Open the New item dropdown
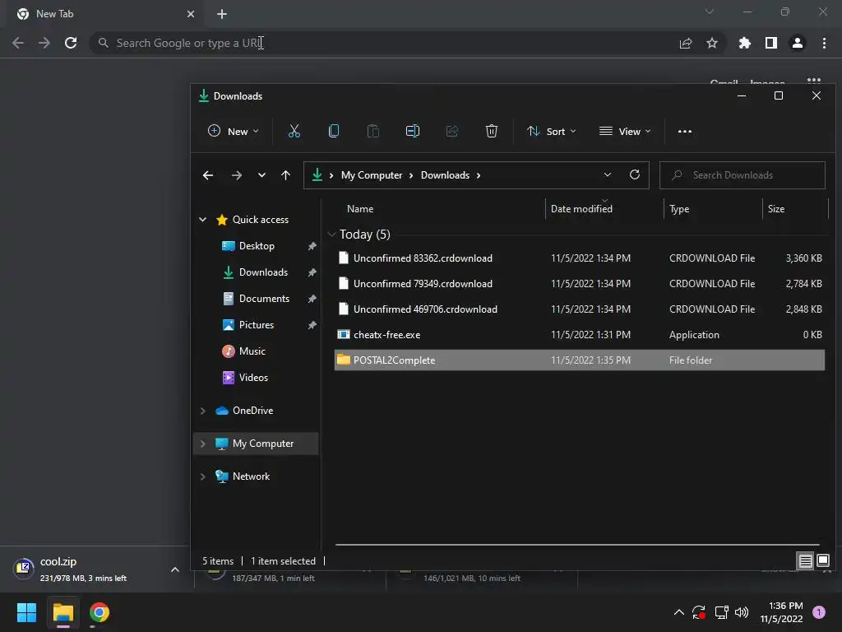This screenshot has height=632, width=842. (x=234, y=131)
